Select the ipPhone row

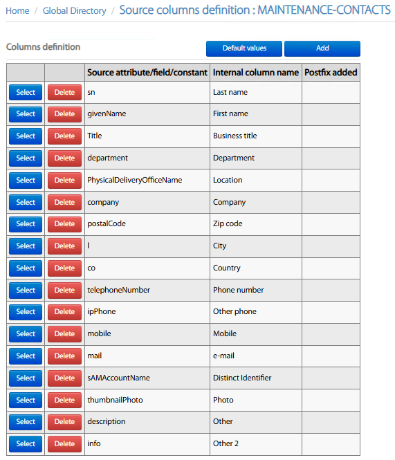tap(26, 312)
